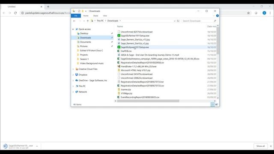274x154 pixels.
Task: Open the View ribbon tab
Action: tap(105, 16)
